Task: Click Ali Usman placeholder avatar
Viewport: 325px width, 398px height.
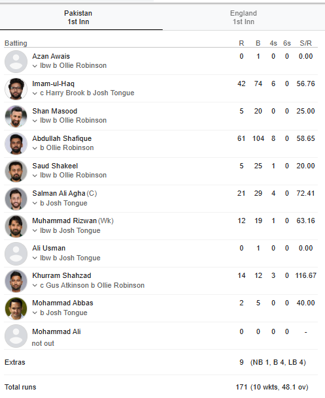Action: [16, 254]
